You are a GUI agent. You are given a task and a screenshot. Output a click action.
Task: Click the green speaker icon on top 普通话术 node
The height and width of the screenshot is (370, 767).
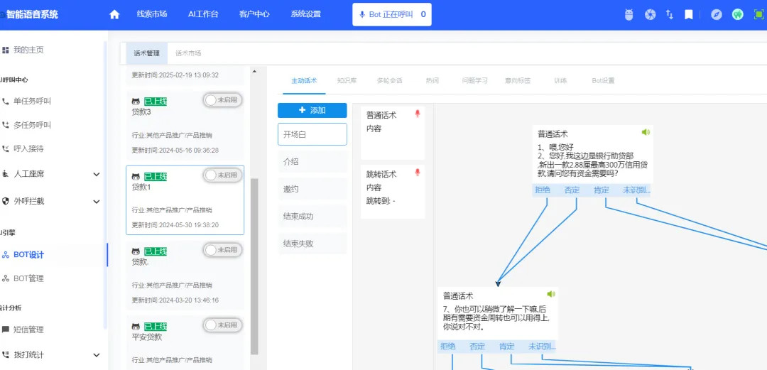point(646,132)
